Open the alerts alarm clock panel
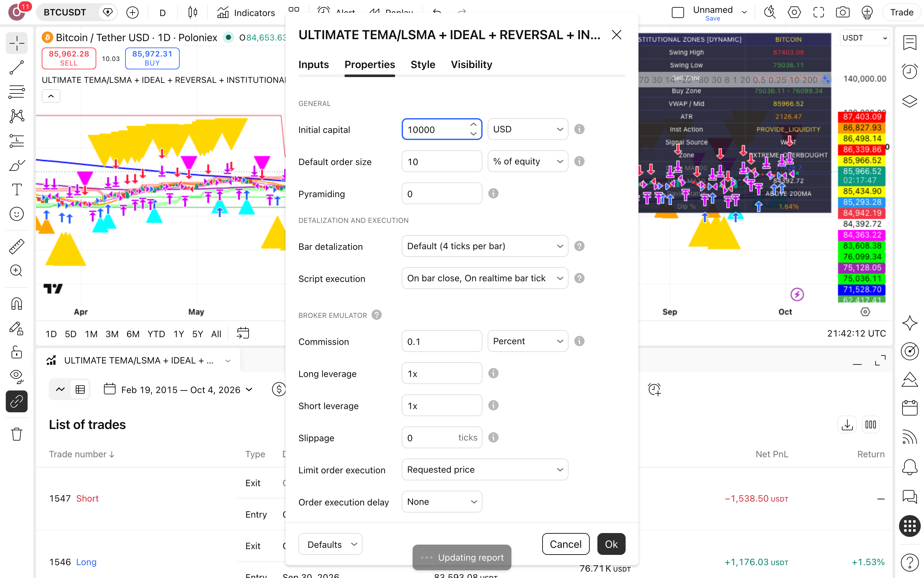 910,71
